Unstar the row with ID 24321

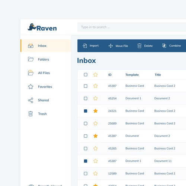[96, 111]
